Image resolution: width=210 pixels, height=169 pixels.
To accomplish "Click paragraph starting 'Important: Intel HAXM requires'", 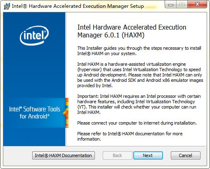I will click(139, 104).
